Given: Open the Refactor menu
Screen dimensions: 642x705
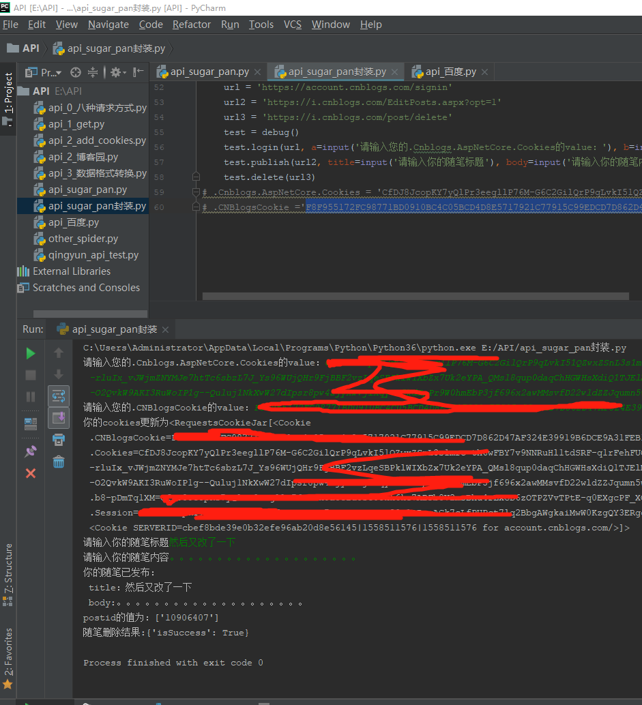Looking at the screenshot, I should 191,25.
